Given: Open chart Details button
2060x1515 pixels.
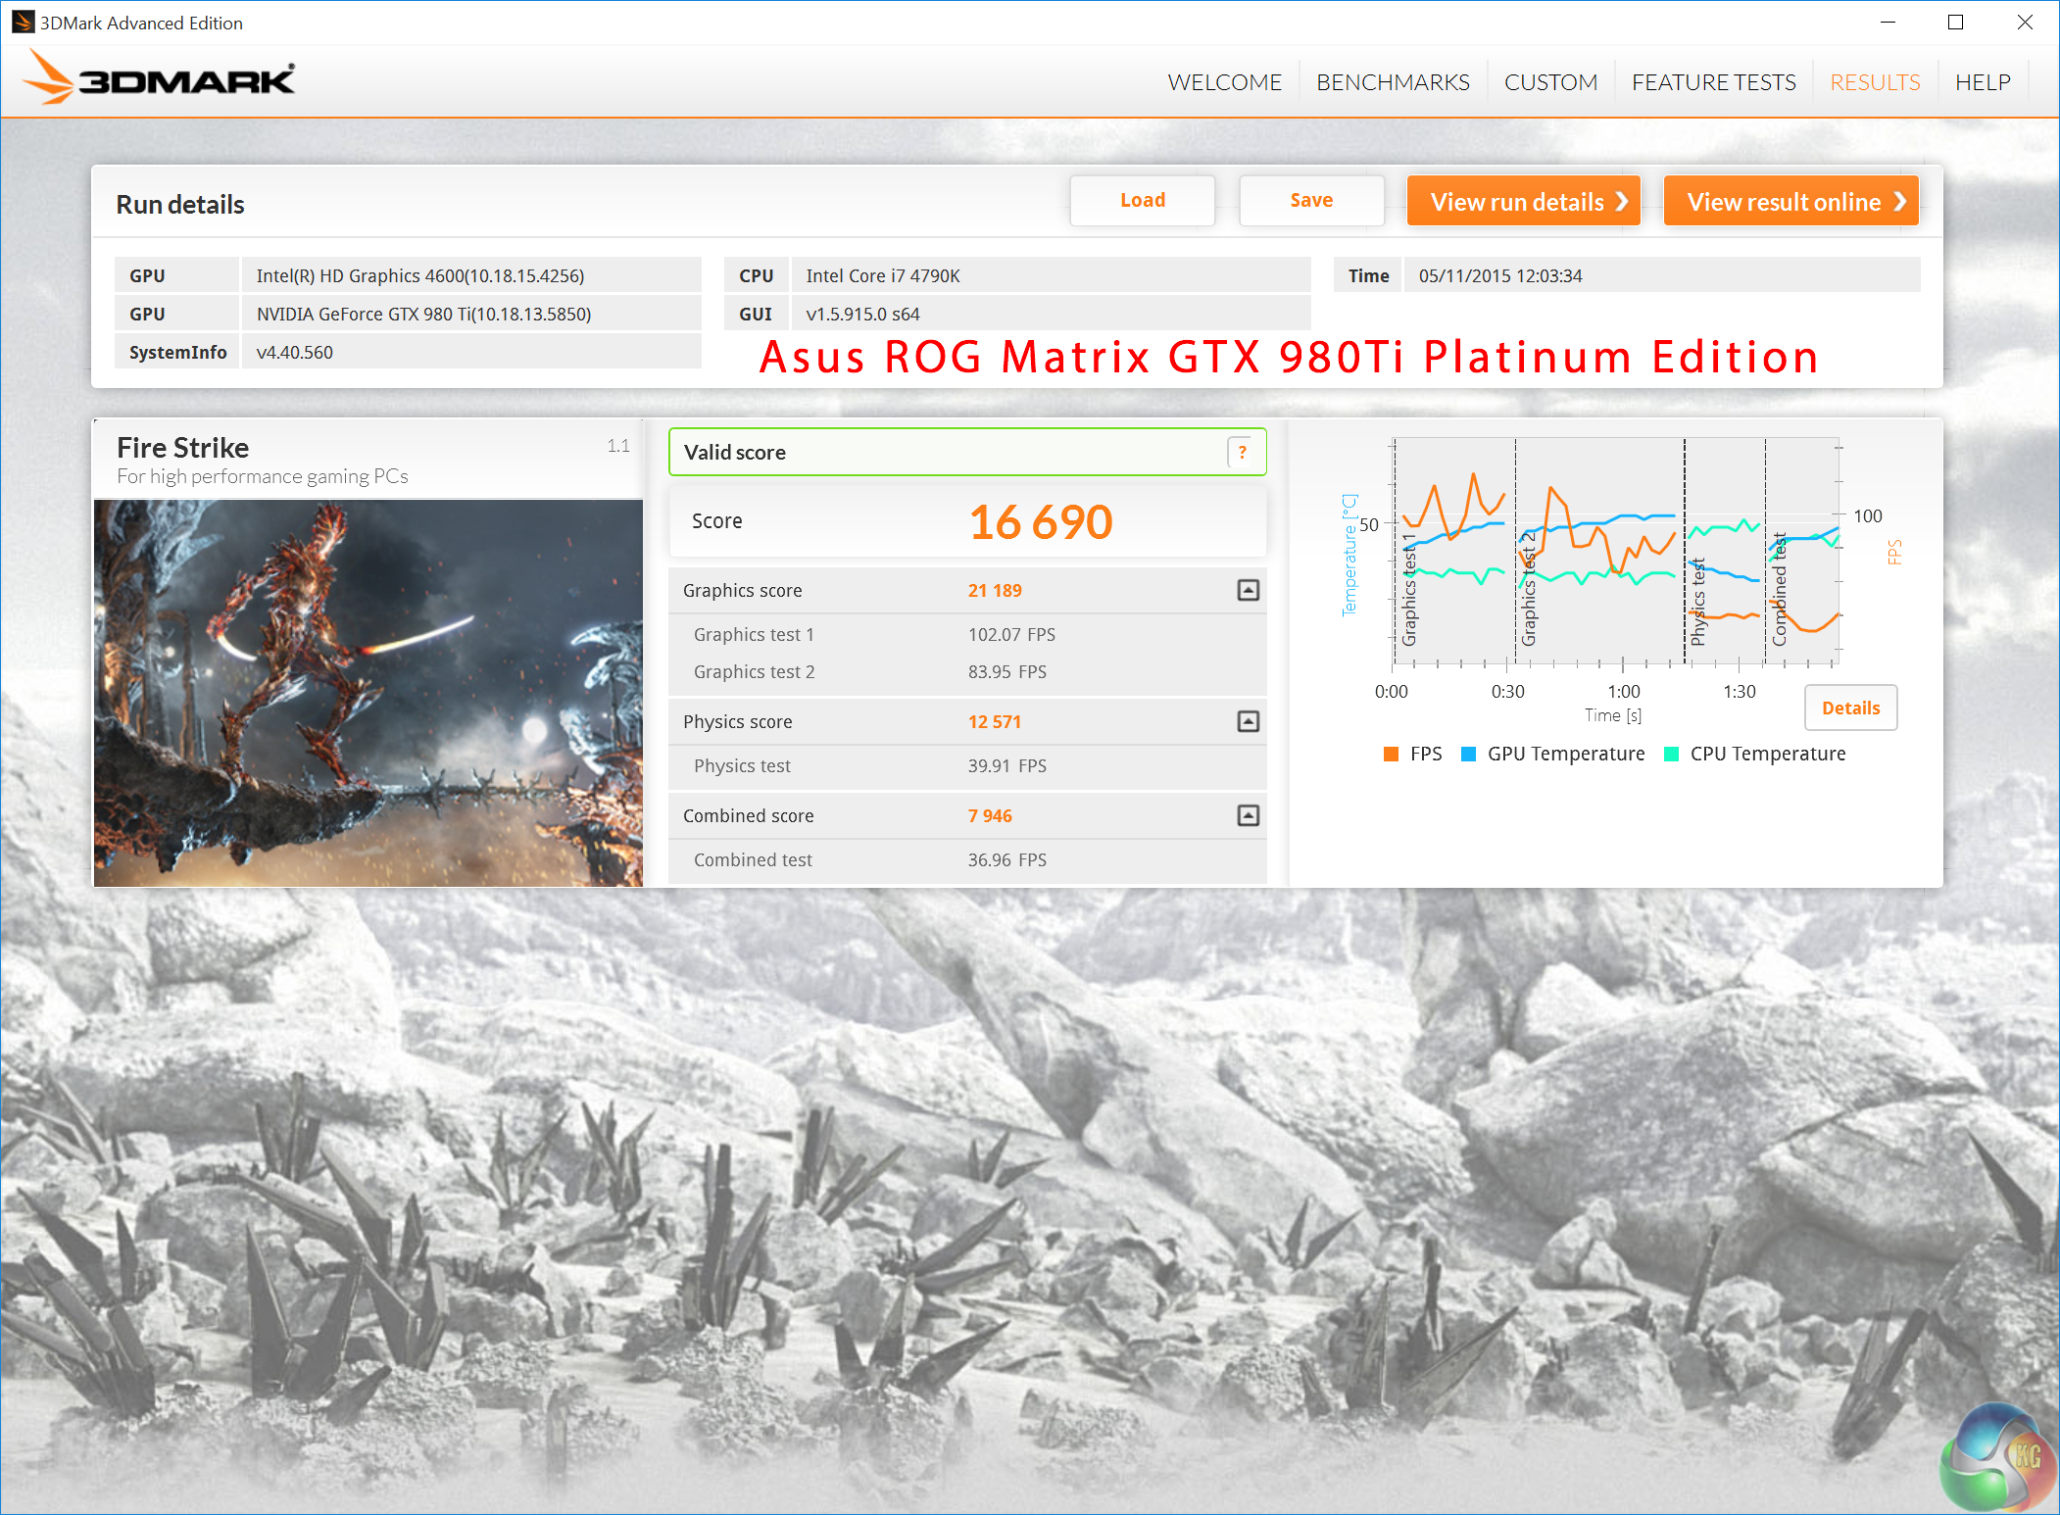Looking at the screenshot, I should coord(1850,708).
